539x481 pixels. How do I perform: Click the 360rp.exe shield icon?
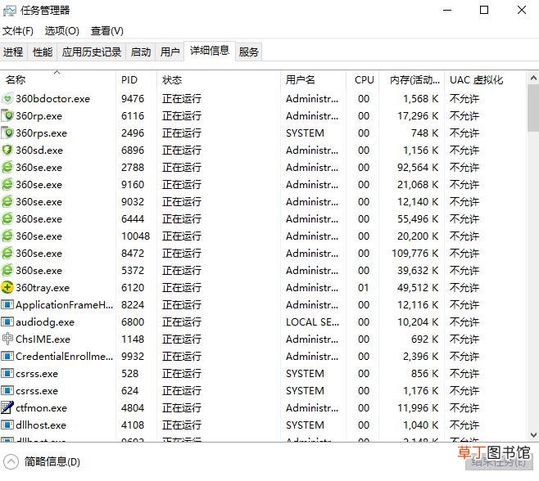pos(7,116)
